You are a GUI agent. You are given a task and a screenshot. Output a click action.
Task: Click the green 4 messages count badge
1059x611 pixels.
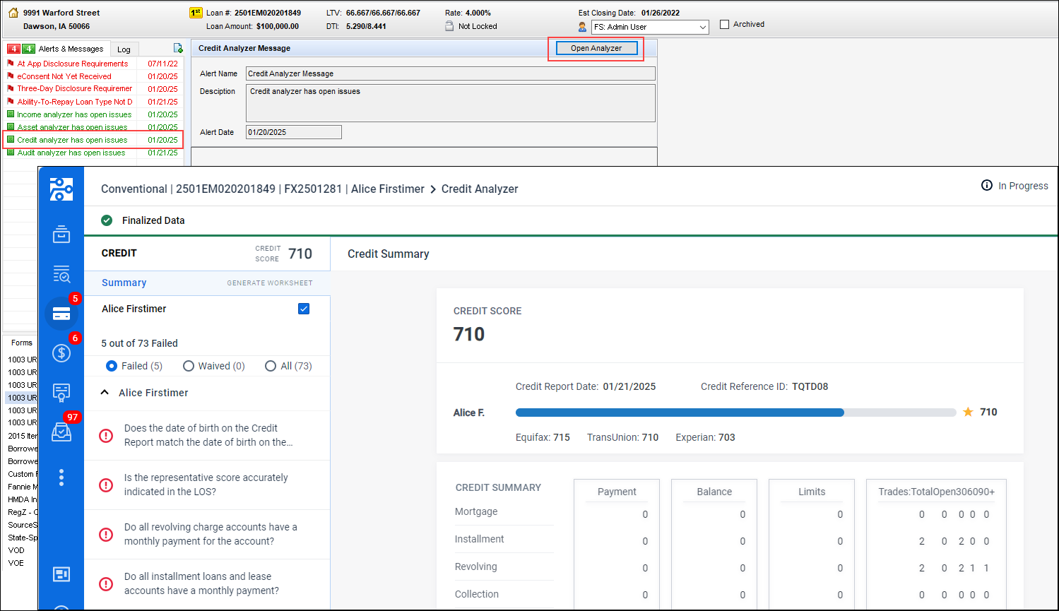28,49
